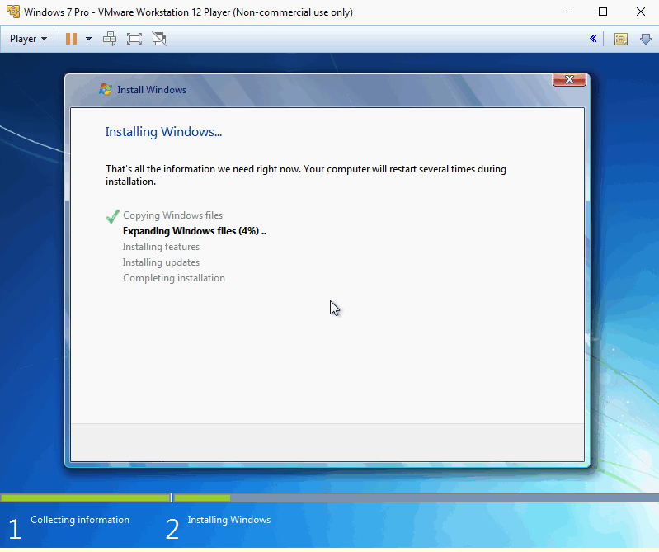Click the Collecting information progress bar
Viewport: 659px width, 552px height.
coord(85,498)
